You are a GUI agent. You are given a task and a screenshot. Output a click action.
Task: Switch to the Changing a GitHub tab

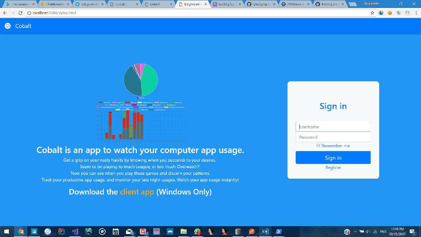tap(262, 4)
